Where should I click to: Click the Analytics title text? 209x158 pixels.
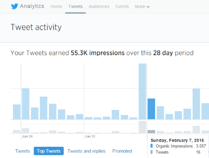(32, 6)
